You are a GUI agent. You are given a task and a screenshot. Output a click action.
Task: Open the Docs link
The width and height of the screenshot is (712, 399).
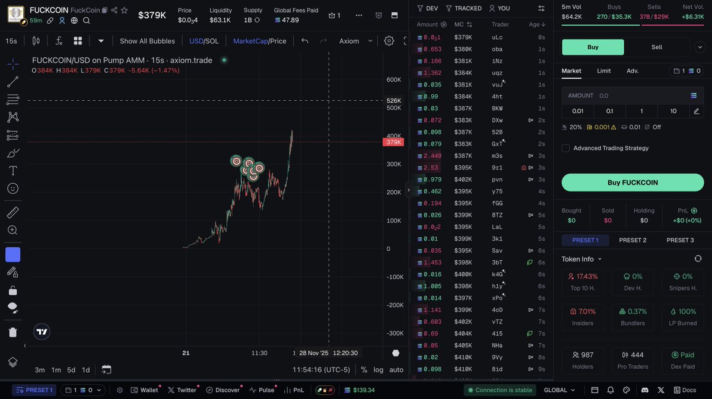(685, 390)
